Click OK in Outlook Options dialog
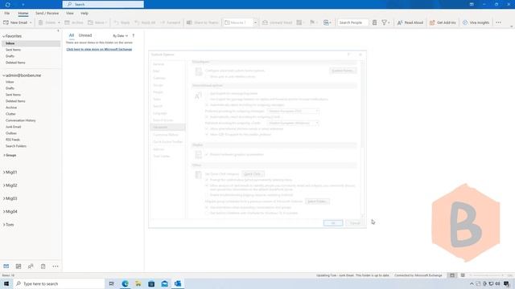 click(x=333, y=223)
